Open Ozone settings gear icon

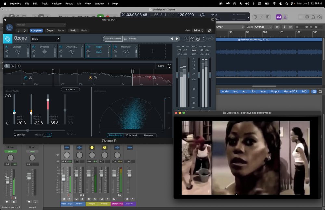198,39
